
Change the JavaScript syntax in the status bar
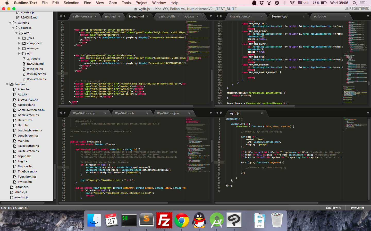[x=357, y=208]
